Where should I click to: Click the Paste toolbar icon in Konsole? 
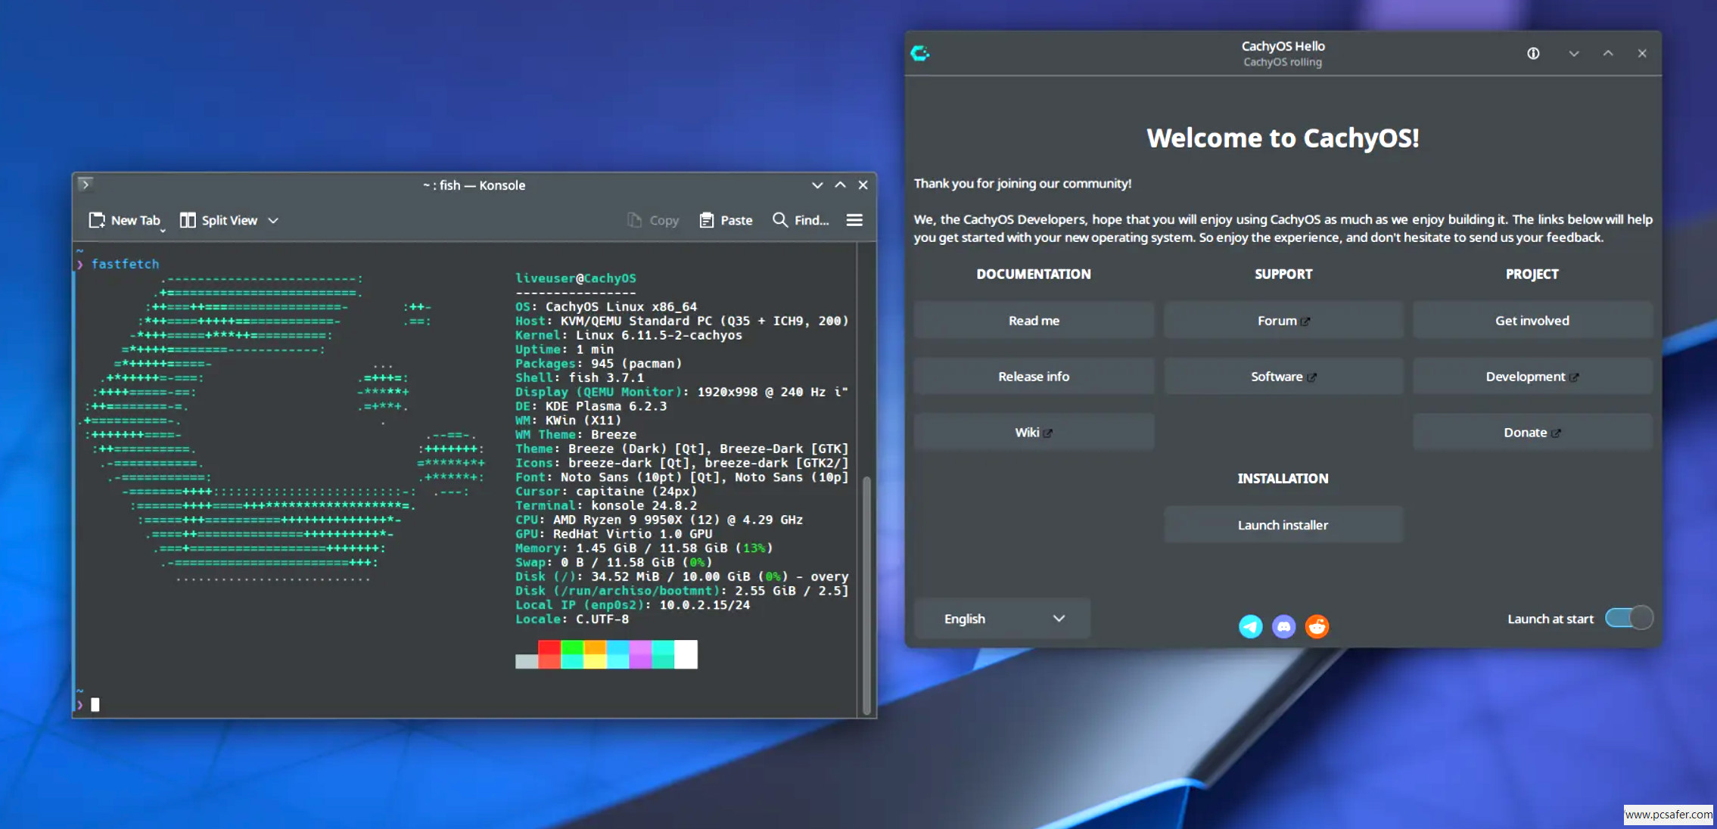[x=706, y=220]
